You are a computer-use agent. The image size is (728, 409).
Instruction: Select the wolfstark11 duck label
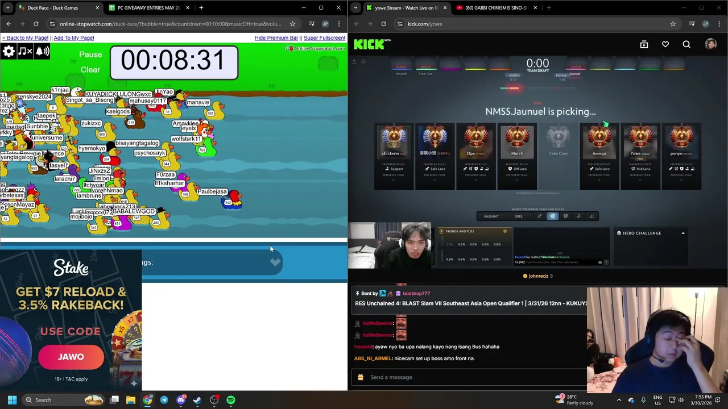pos(186,139)
